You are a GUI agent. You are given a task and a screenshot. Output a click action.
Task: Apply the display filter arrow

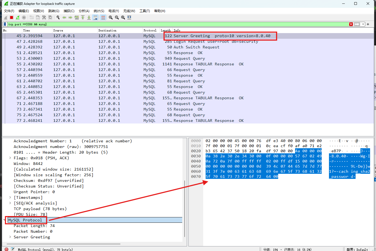pos(357,24)
